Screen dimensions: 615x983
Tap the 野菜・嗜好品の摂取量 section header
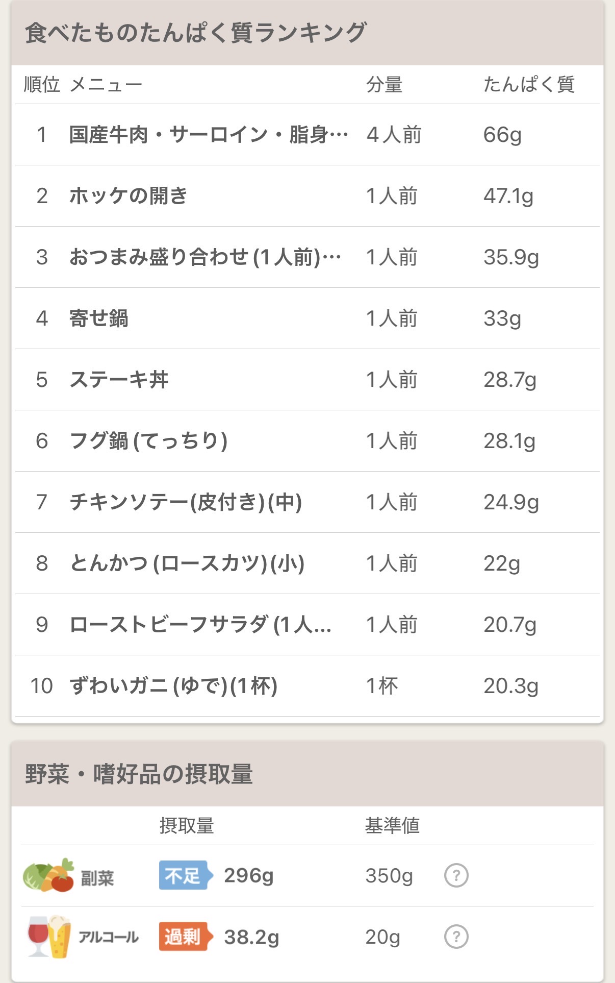tap(139, 774)
